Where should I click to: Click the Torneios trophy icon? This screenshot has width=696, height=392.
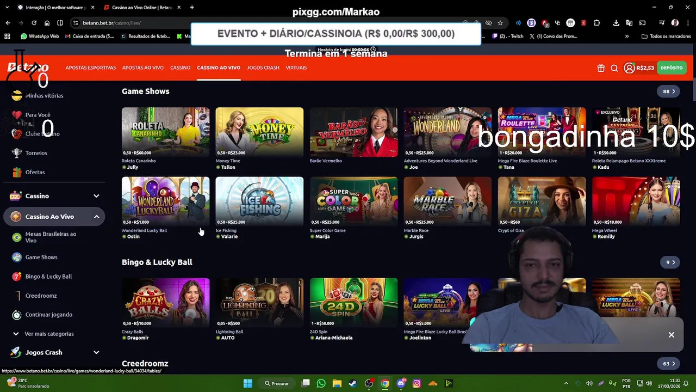pyautogui.click(x=17, y=153)
